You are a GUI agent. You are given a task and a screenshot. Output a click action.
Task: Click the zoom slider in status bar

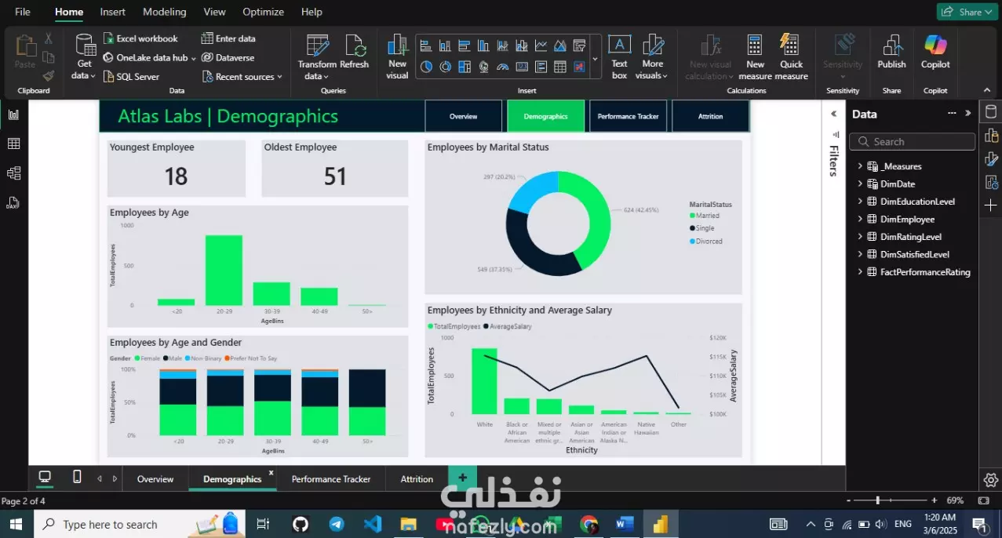[891, 500]
